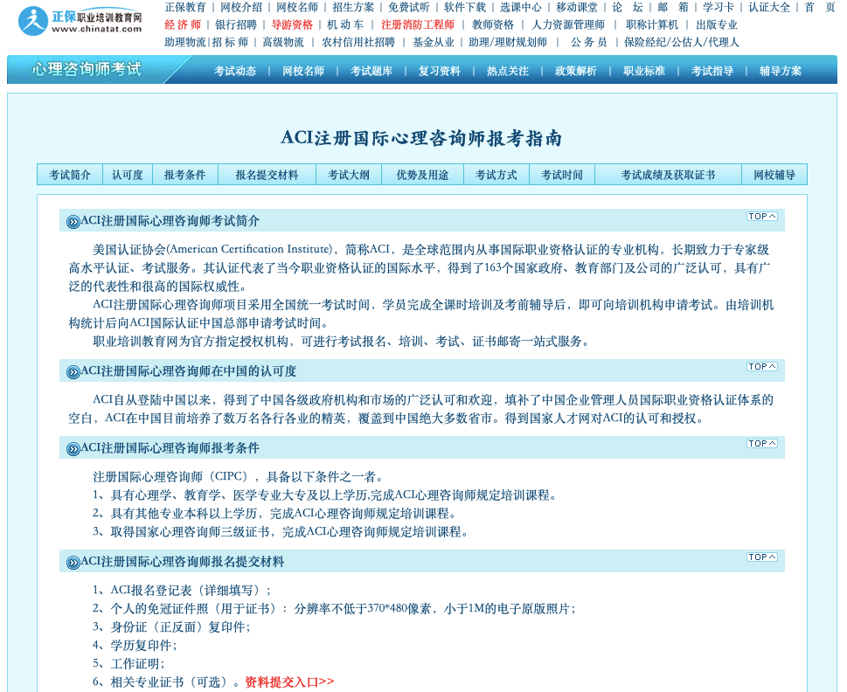Open the red 资料提交入口>> link

tap(289, 682)
